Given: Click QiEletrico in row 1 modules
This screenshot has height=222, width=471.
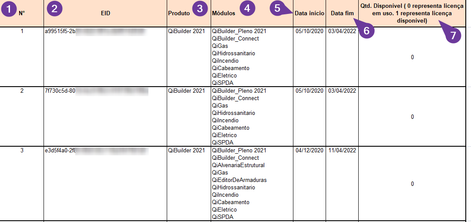Looking at the screenshot, I should pos(224,76).
